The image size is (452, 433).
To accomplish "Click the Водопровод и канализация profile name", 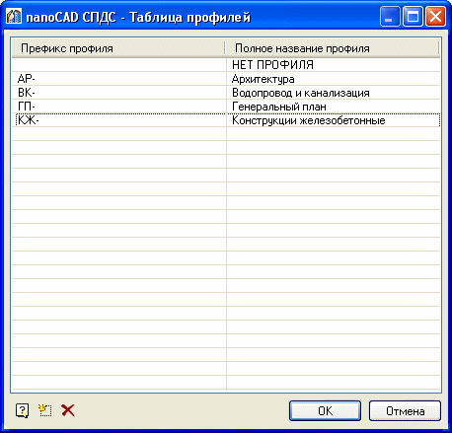I will click(301, 93).
